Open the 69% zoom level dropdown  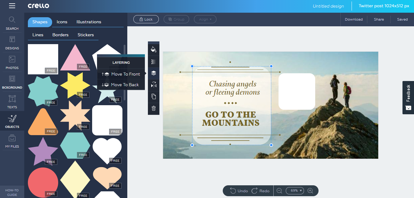click(x=295, y=191)
